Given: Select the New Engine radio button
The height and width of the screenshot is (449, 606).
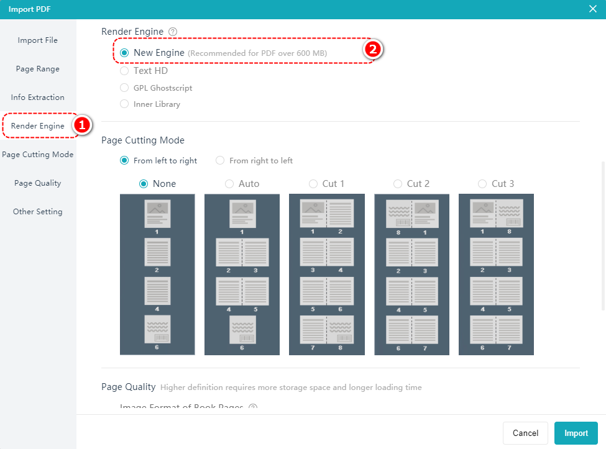Looking at the screenshot, I should pyautogui.click(x=125, y=53).
